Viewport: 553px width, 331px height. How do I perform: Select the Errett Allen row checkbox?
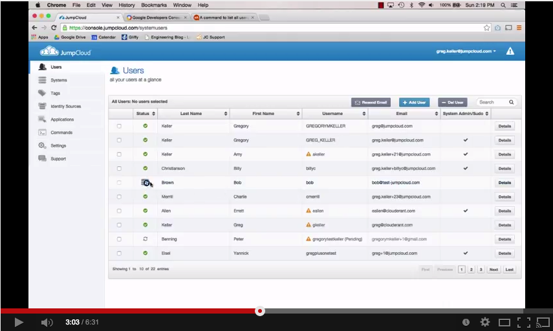click(x=119, y=211)
